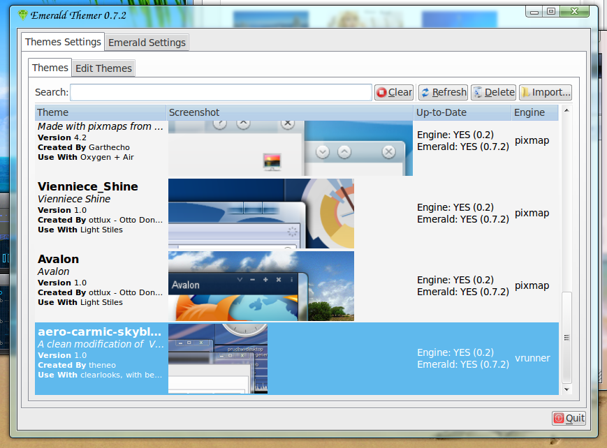Image resolution: width=607 pixels, height=448 pixels.
Task: Click 'Created By theneo' text
Action: 77,365
